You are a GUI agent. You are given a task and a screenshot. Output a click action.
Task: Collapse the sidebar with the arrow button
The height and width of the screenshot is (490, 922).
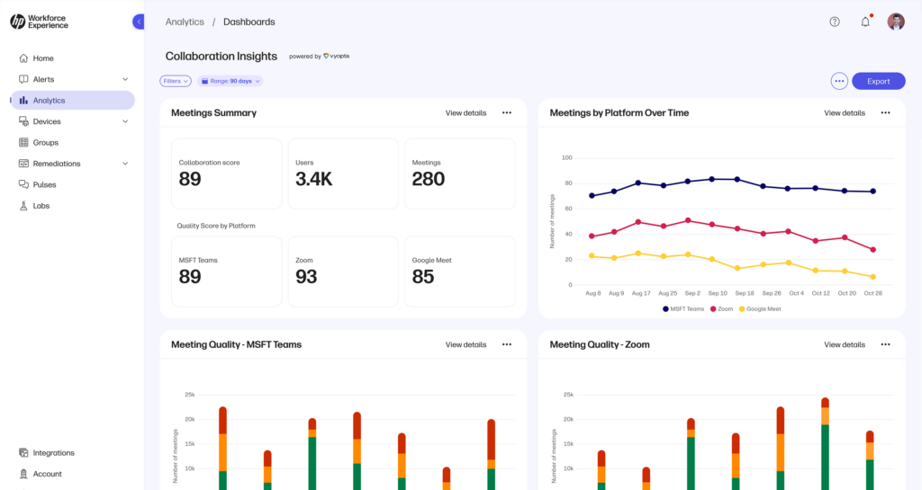click(x=139, y=22)
